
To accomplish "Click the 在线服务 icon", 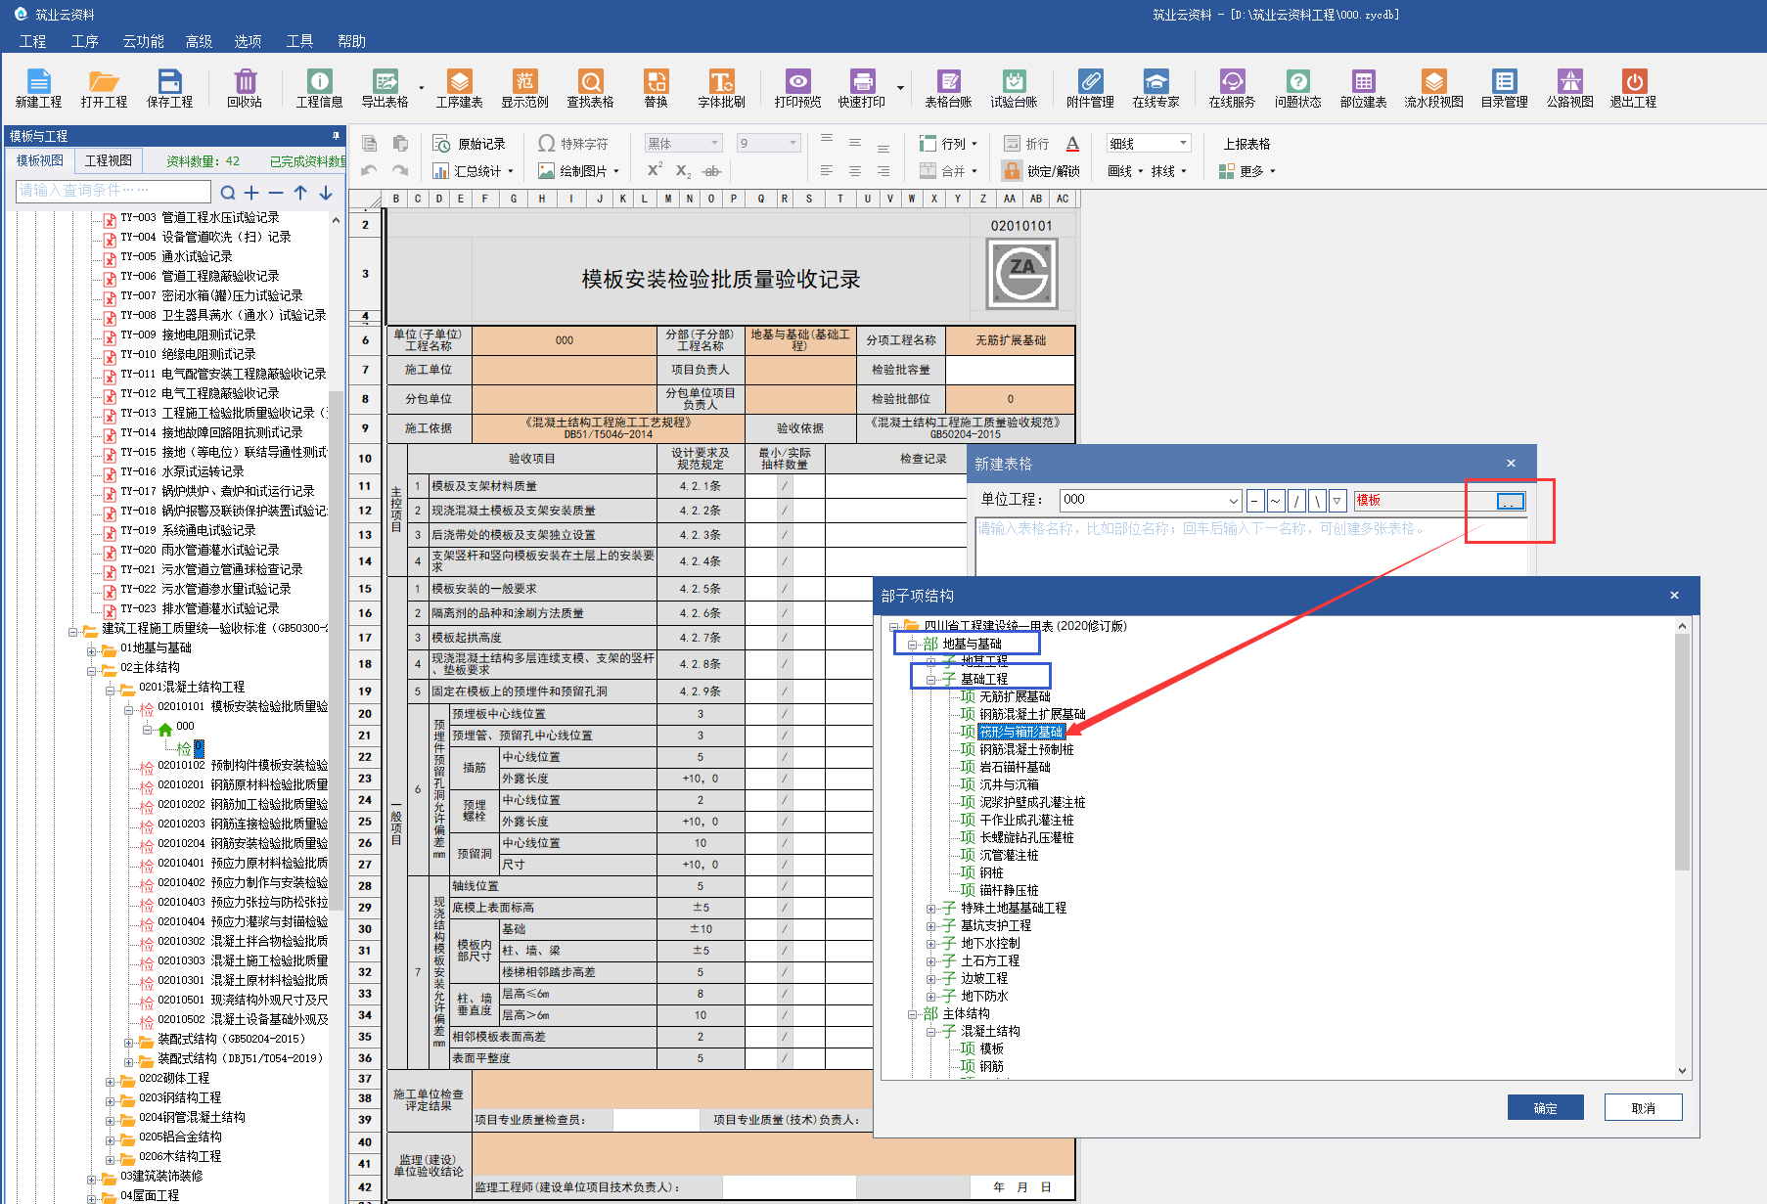I will point(1232,88).
